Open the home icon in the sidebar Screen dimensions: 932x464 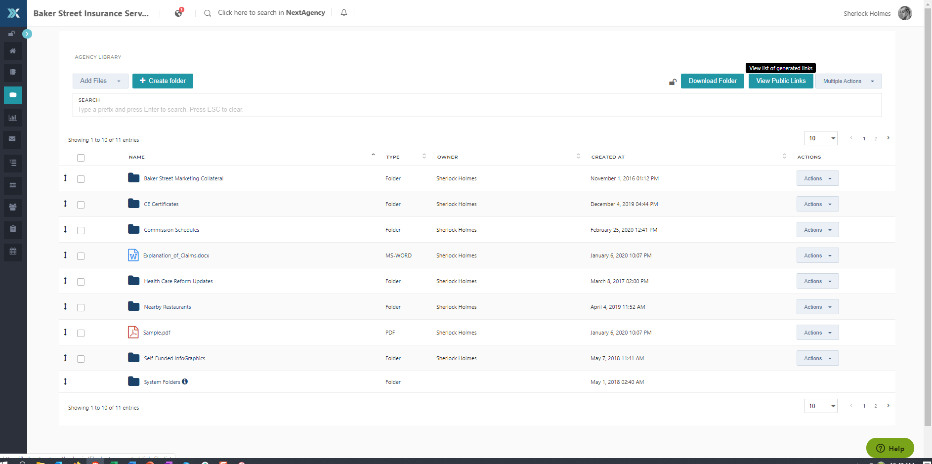13,51
